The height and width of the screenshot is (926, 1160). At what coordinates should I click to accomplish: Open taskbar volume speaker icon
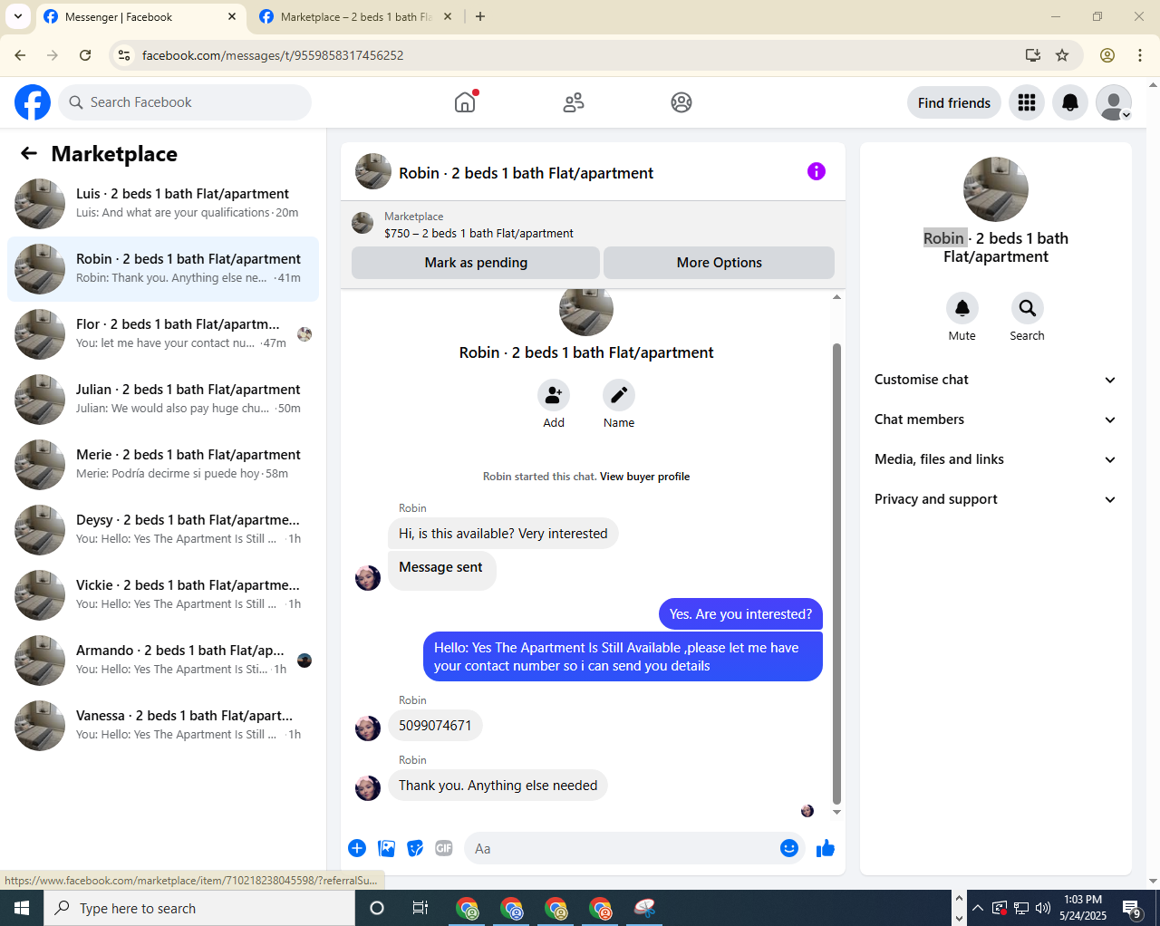(1043, 908)
